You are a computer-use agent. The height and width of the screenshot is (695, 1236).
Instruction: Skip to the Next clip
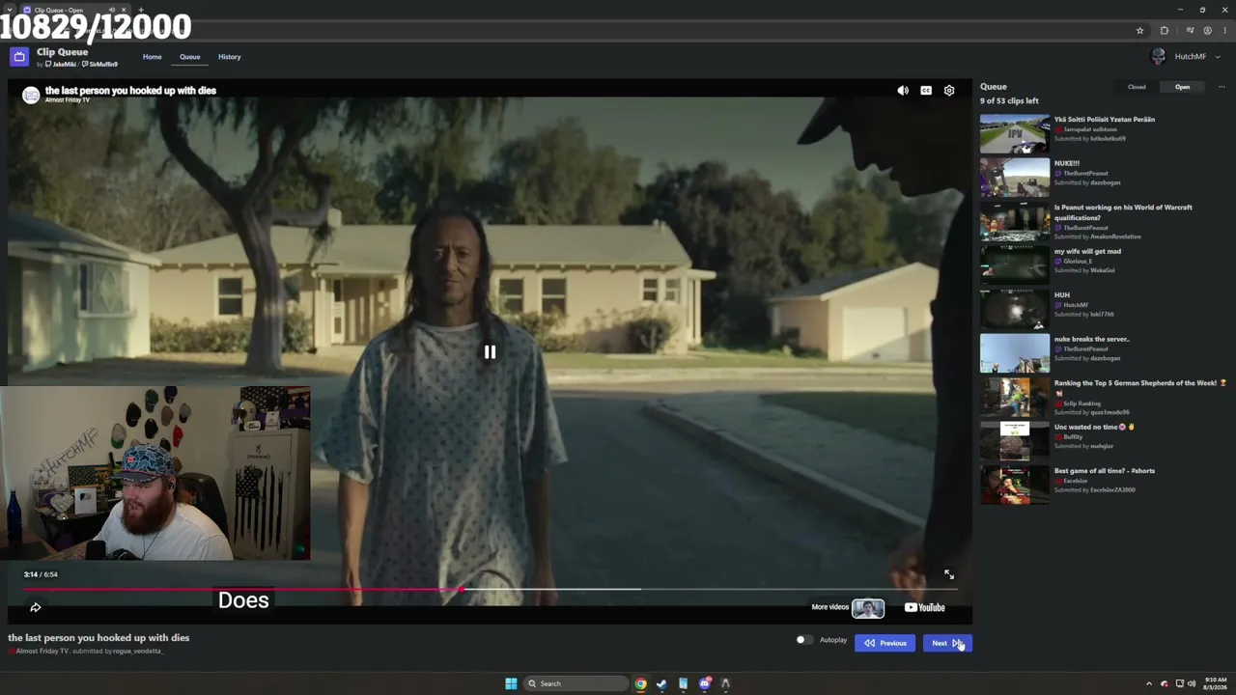click(947, 643)
